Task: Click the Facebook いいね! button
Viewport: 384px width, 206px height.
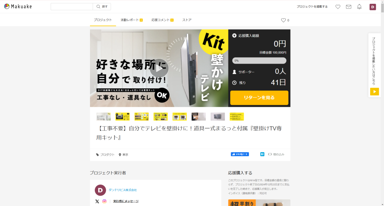Action: click(x=240, y=154)
